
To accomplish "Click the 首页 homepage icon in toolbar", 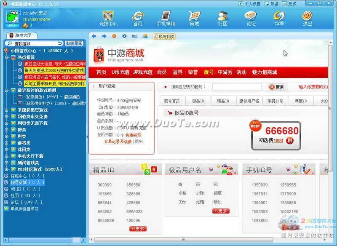I will [138, 19].
